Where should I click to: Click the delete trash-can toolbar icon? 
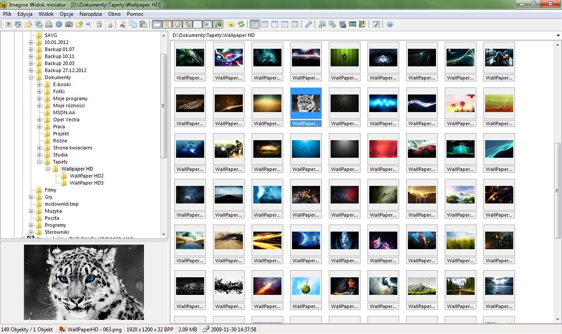(99, 24)
